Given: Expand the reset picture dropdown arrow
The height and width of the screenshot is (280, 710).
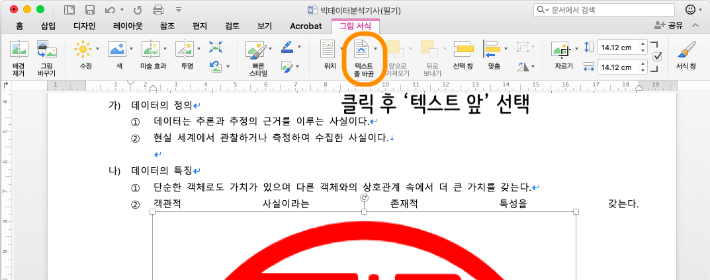Looking at the screenshot, I should pyautogui.click(x=226, y=67).
